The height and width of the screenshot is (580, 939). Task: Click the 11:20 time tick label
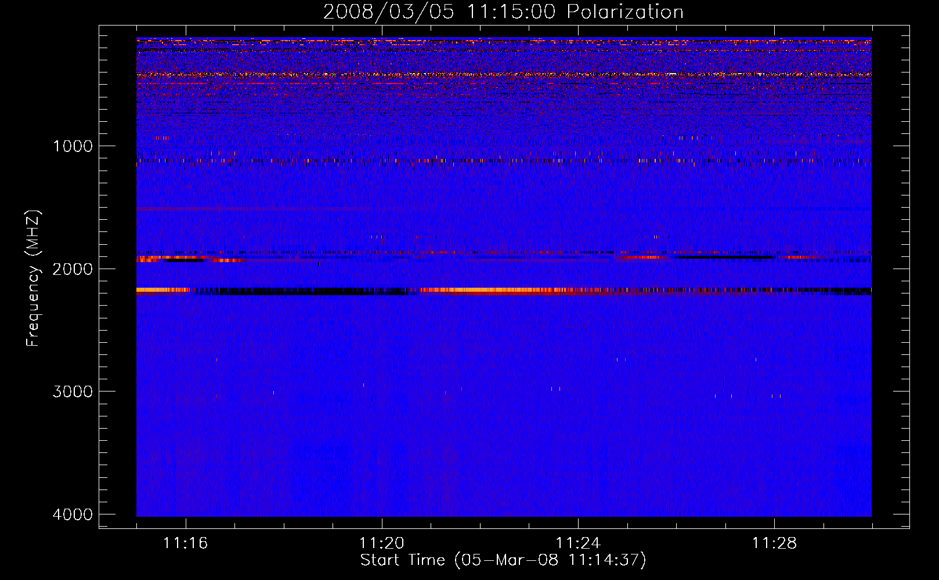[382, 543]
